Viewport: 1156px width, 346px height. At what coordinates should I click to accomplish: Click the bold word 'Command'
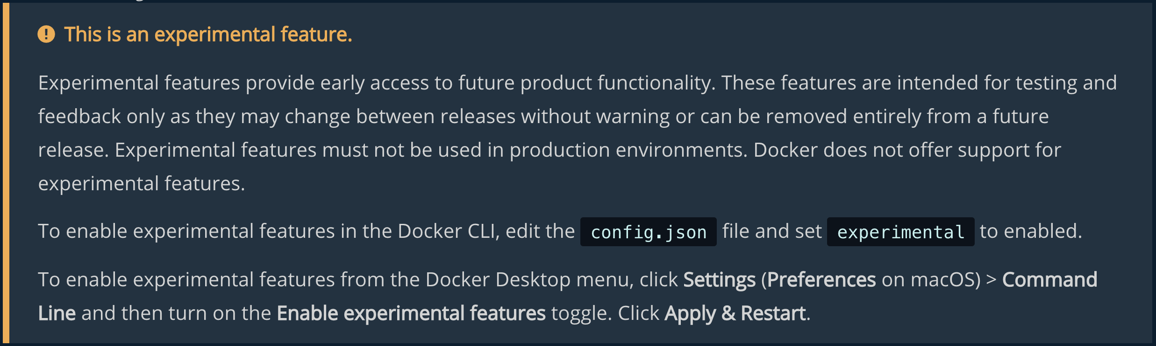(x=1049, y=280)
